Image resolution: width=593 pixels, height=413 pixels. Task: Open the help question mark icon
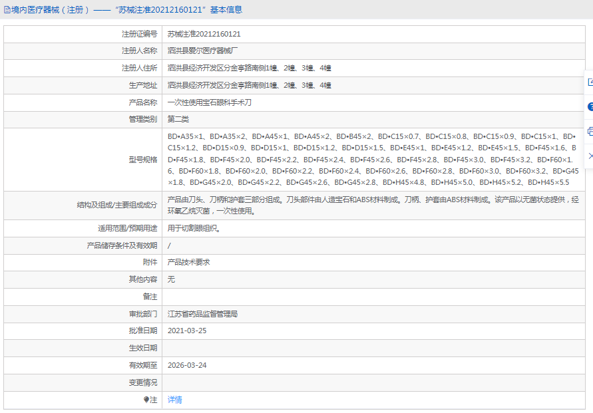pos(590,107)
